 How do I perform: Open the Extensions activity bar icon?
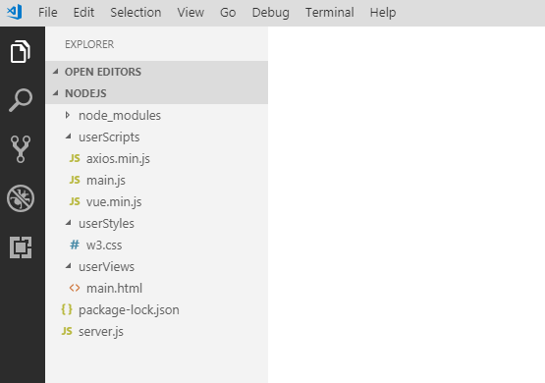pyautogui.click(x=21, y=247)
